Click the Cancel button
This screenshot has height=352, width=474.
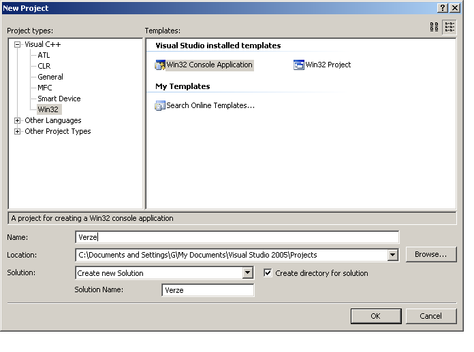pyautogui.click(x=431, y=316)
